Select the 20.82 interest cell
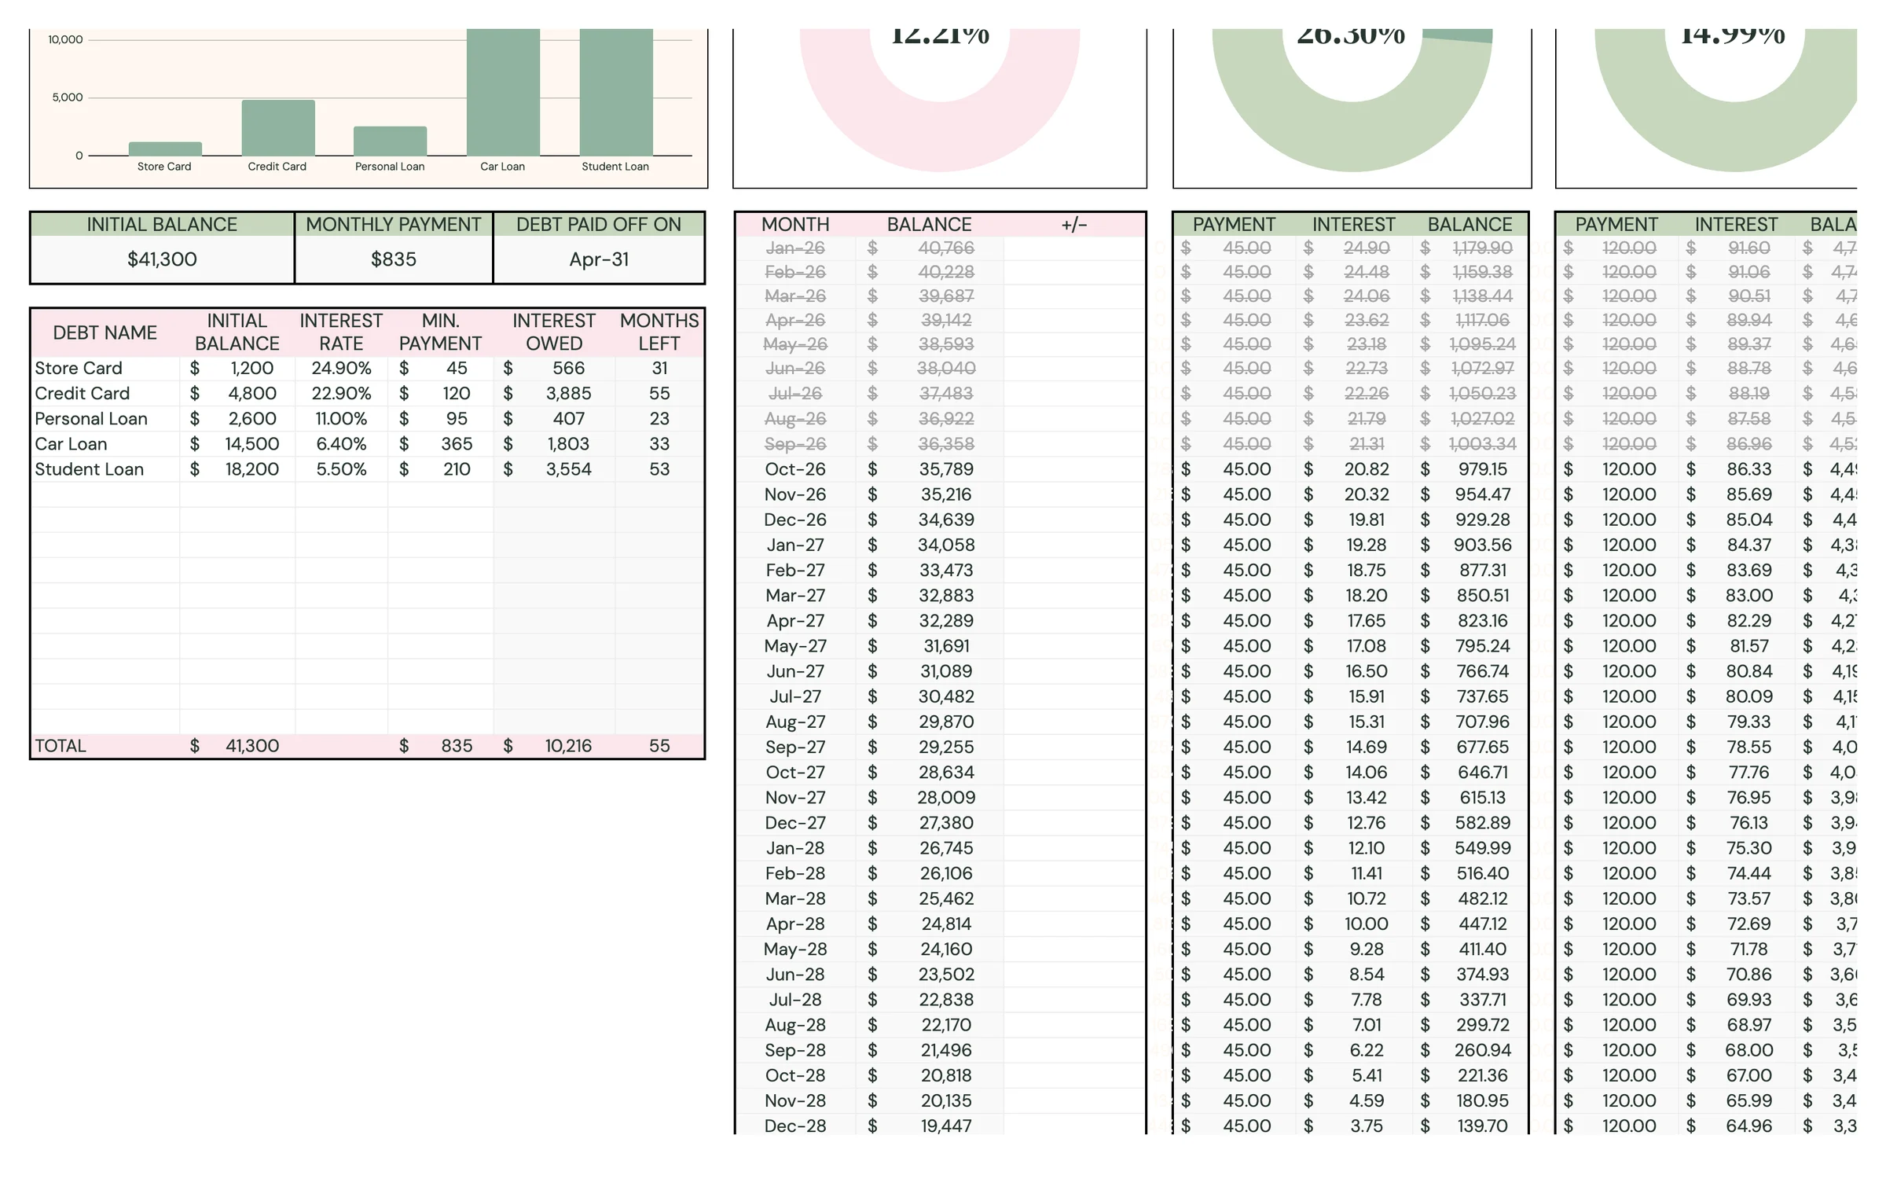 click(1353, 468)
